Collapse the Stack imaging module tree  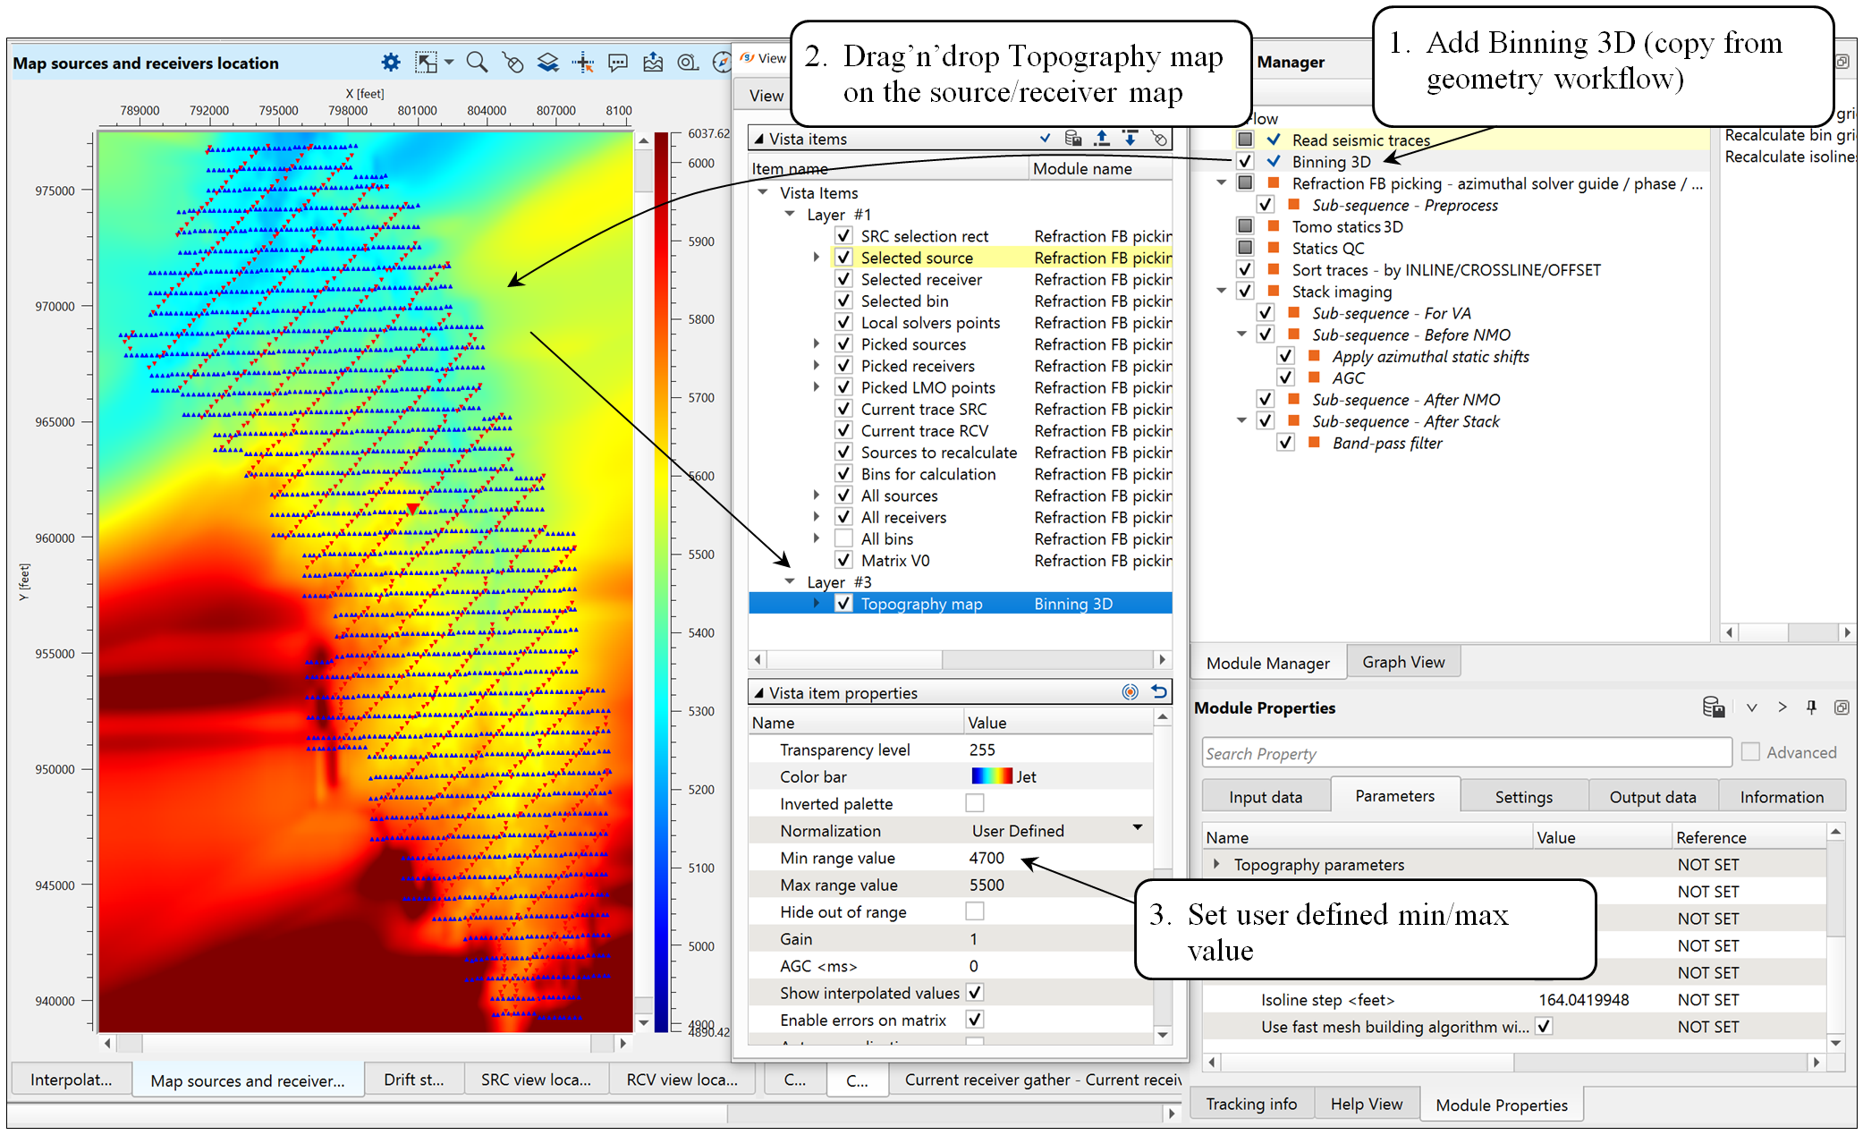click(x=1222, y=291)
